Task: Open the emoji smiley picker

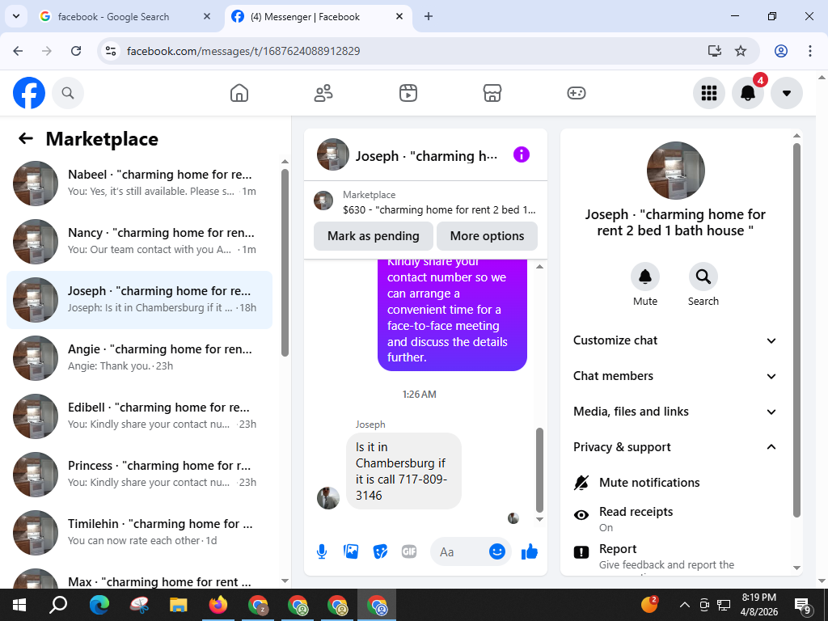Action: coord(497,551)
